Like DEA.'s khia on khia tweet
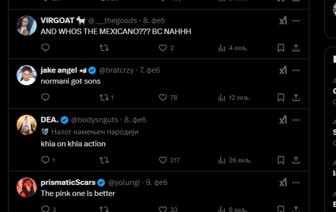This screenshot has width=336, height=212. click(163, 160)
